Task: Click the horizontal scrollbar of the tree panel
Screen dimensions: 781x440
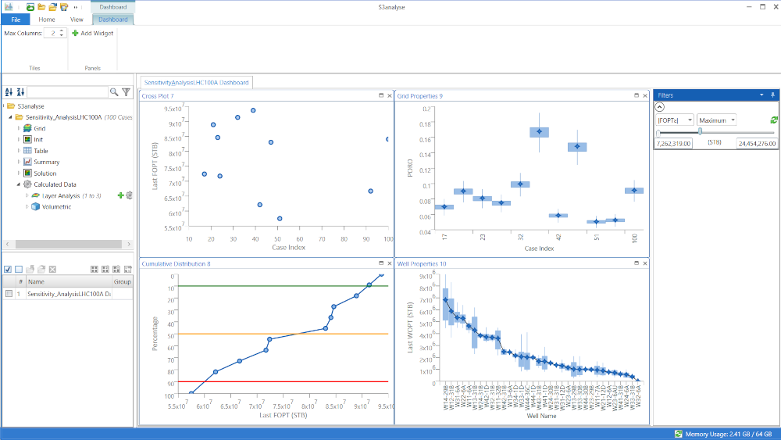Action: coord(68,244)
